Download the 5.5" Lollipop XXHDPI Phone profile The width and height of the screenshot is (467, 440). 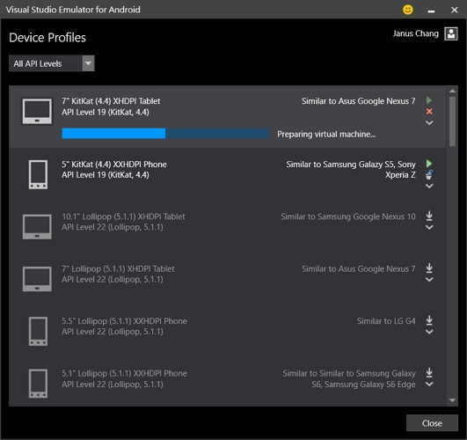pos(429,320)
